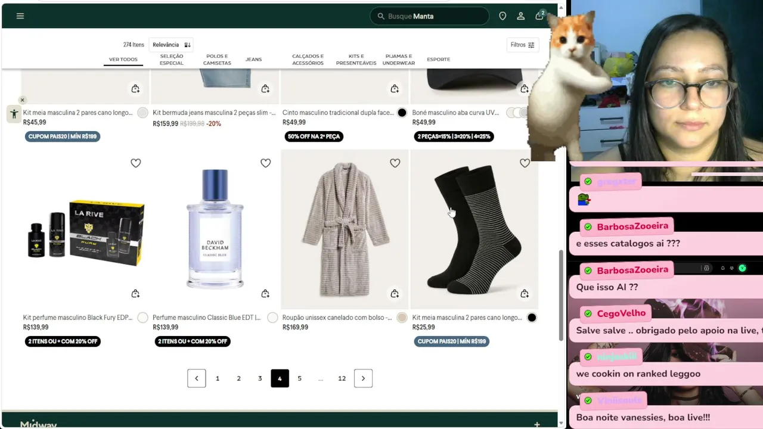Click the CUPOM PAIS20 badge under the R$25,99 socks
Viewport: 763px width, 429px height.
(x=452, y=341)
